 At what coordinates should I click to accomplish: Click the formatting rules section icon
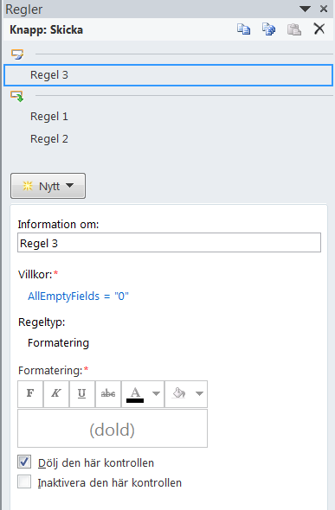[17, 54]
